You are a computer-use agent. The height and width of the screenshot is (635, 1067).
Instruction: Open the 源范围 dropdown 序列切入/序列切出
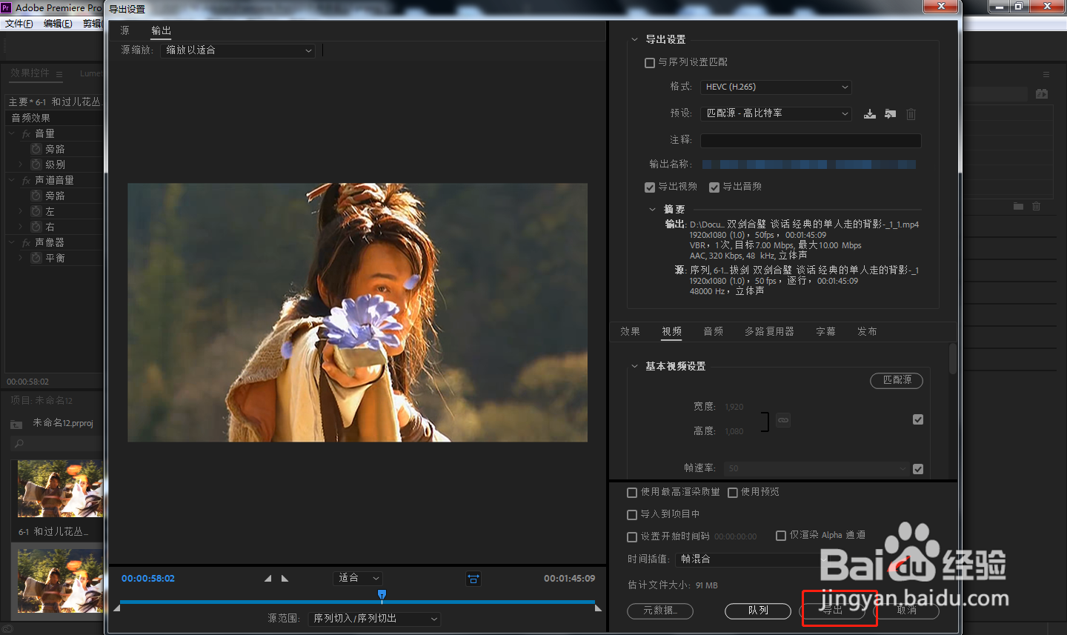point(374,619)
